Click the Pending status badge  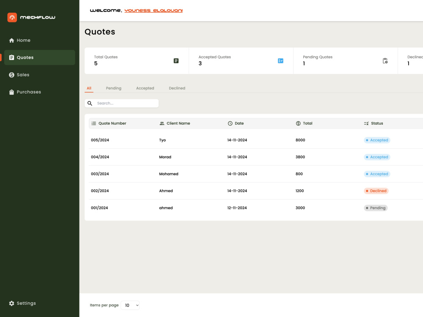click(x=376, y=208)
